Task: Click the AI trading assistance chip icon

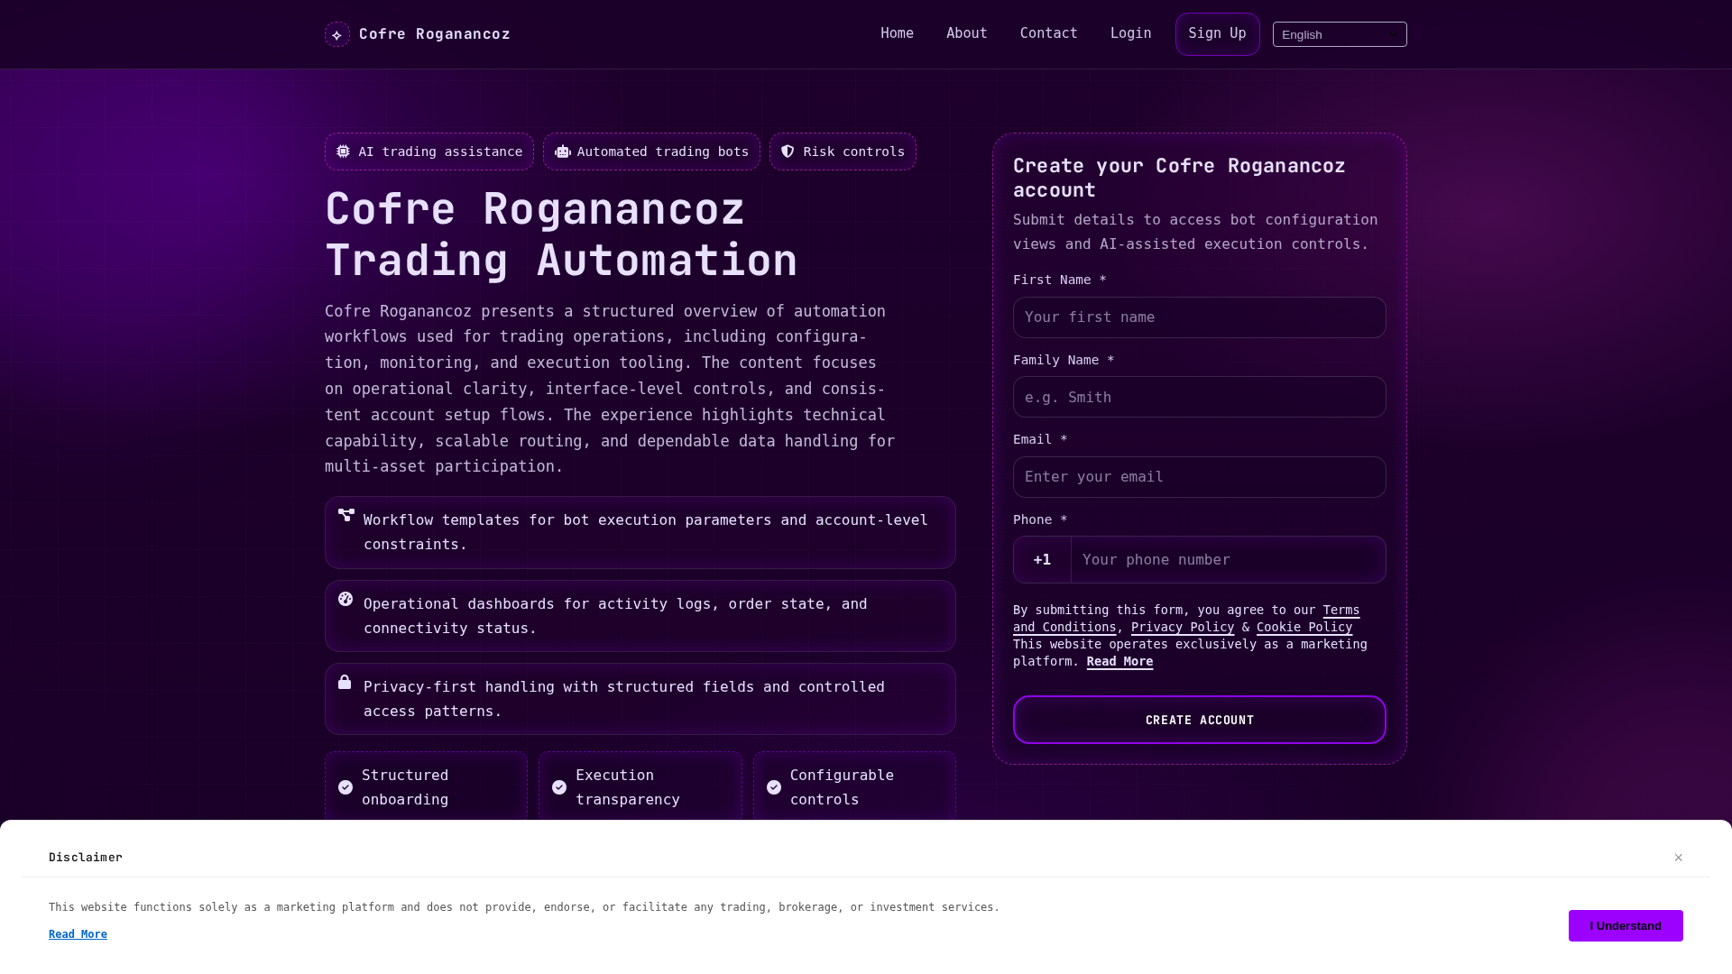Action: pos(344,152)
